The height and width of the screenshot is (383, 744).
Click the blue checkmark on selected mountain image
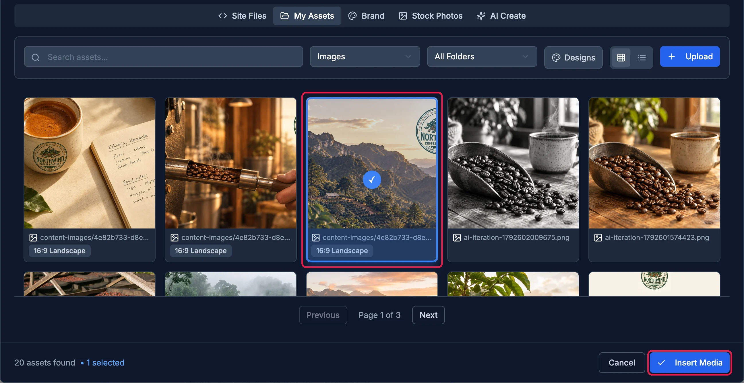point(372,180)
